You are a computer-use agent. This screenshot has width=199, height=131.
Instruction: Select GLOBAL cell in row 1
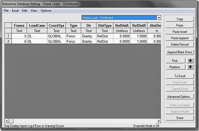click(x=56, y=36)
